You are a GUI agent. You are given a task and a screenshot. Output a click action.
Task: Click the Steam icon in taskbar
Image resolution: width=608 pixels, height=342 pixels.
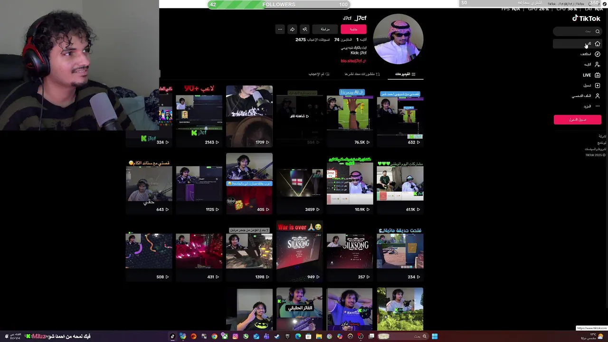click(277, 336)
